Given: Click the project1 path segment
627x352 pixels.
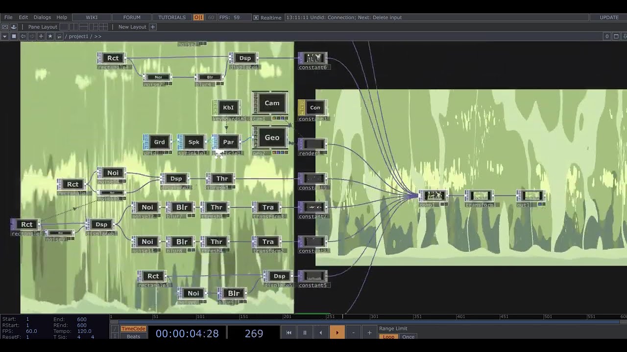Looking at the screenshot, I should tap(78, 36).
